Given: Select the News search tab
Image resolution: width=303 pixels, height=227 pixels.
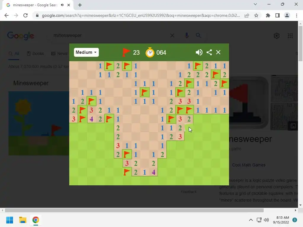Looking at the screenshot, I should click(59, 53).
